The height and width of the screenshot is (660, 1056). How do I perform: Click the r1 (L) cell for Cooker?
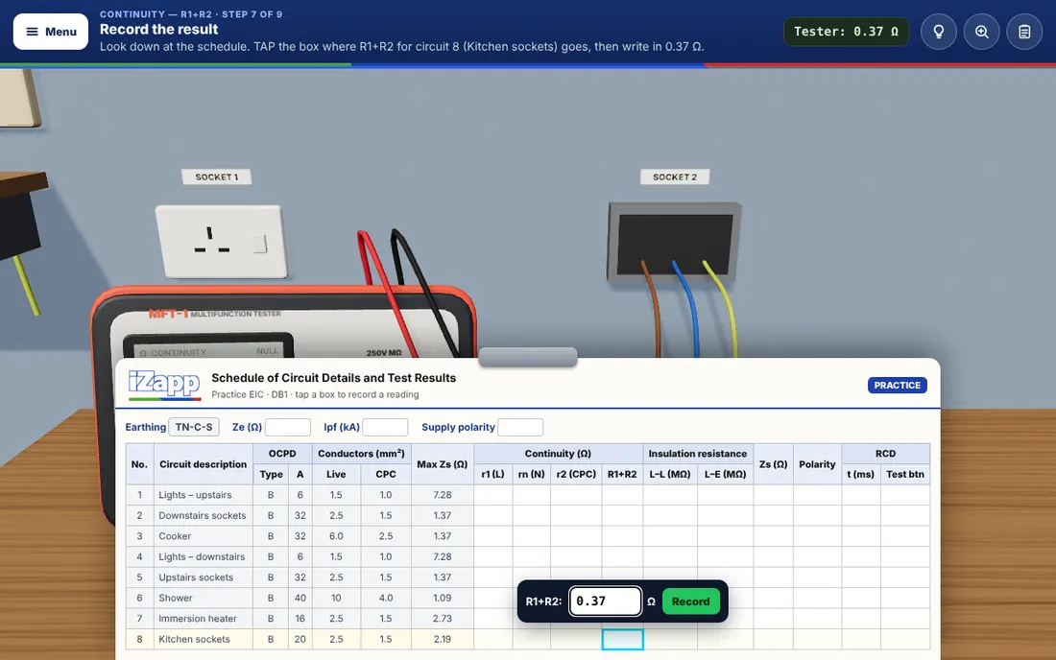493,536
